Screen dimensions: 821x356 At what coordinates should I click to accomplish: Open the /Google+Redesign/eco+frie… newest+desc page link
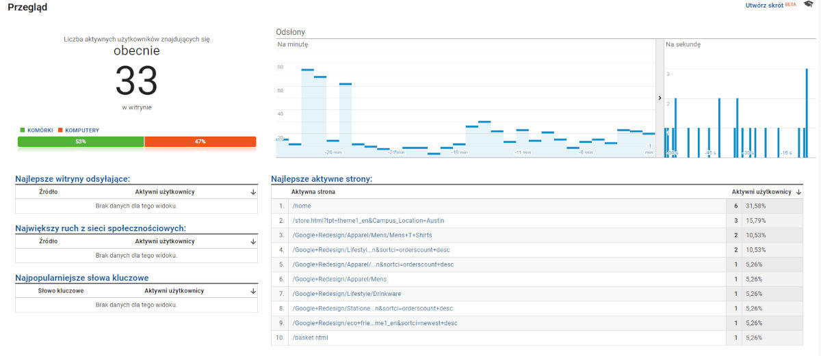(x=375, y=323)
